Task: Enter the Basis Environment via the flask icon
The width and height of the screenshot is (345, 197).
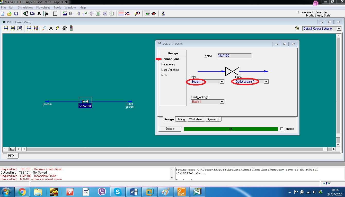Action: pos(163,13)
